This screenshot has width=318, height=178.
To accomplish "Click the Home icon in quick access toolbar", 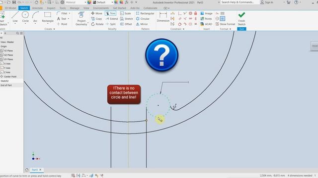I will 36,2.
